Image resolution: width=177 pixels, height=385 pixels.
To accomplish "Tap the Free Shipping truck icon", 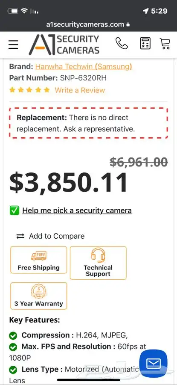I will point(39,256).
